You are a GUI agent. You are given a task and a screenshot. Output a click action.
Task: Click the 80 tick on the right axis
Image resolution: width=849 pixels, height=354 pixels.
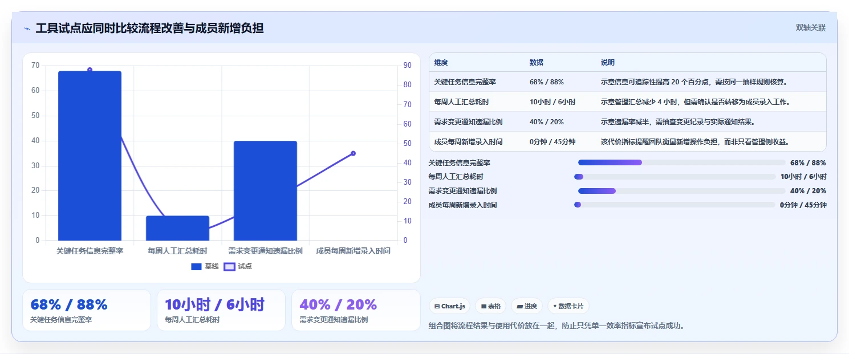coord(407,85)
